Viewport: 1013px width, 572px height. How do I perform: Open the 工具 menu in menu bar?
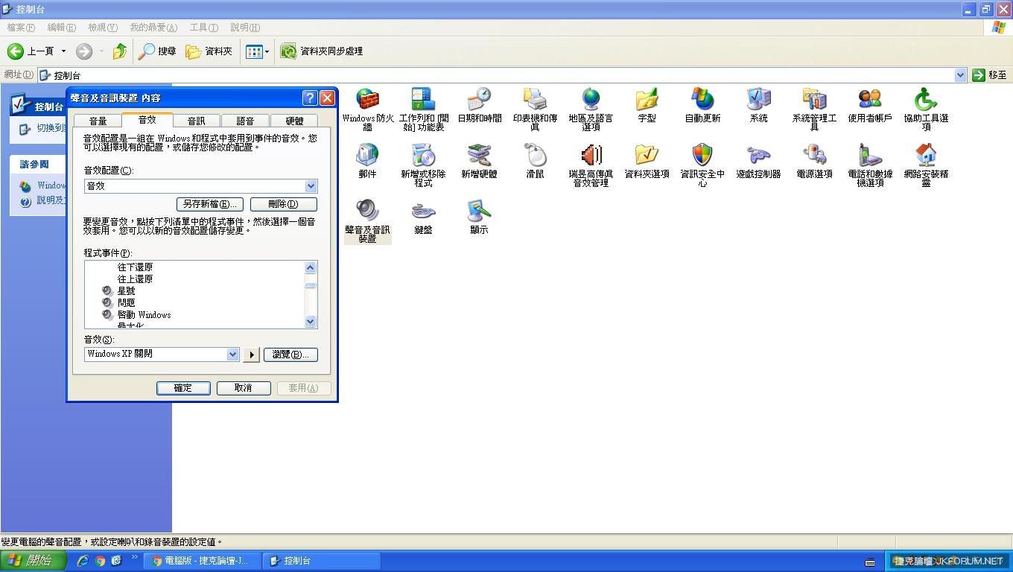point(203,28)
